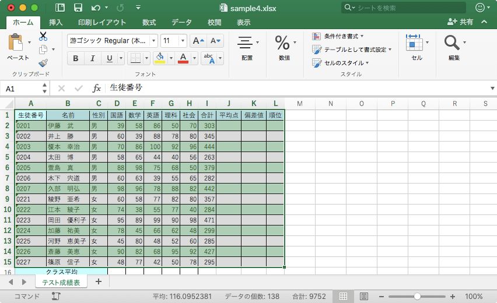Select the Format Painter brush icon
Image resolution: width=497 pixels, height=303 pixels.
(43, 63)
